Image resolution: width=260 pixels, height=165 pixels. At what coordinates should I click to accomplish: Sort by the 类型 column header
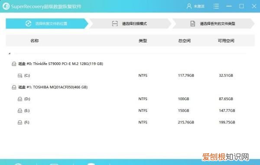pyautogui.click(x=143, y=41)
